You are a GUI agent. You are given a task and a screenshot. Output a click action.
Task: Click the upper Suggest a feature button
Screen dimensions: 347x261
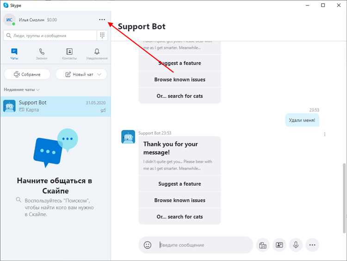click(180, 63)
